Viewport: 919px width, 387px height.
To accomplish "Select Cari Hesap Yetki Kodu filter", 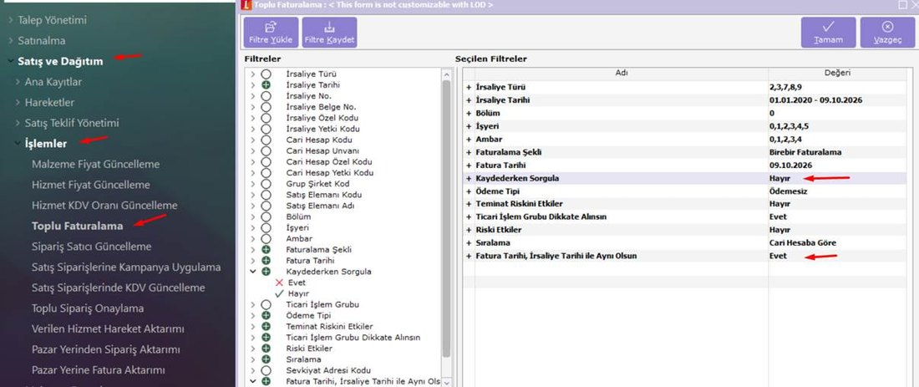I will pos(330,173).
